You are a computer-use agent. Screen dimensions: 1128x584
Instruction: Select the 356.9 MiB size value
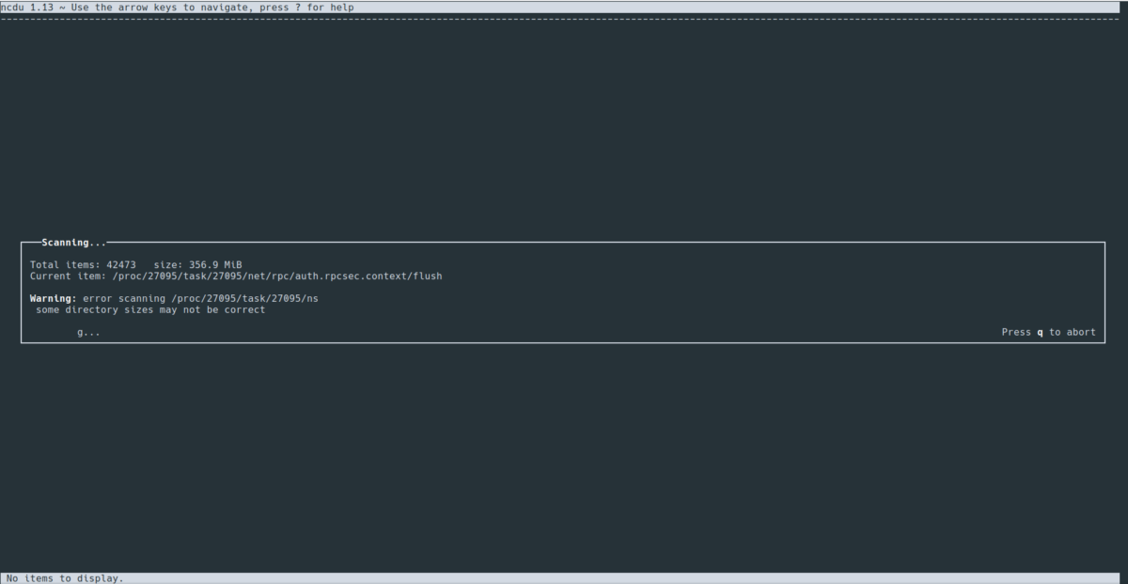[x=216, y=265]
